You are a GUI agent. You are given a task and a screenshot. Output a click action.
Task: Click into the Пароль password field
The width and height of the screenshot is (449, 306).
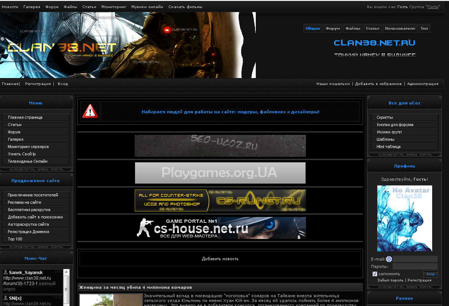coord(415,266)
